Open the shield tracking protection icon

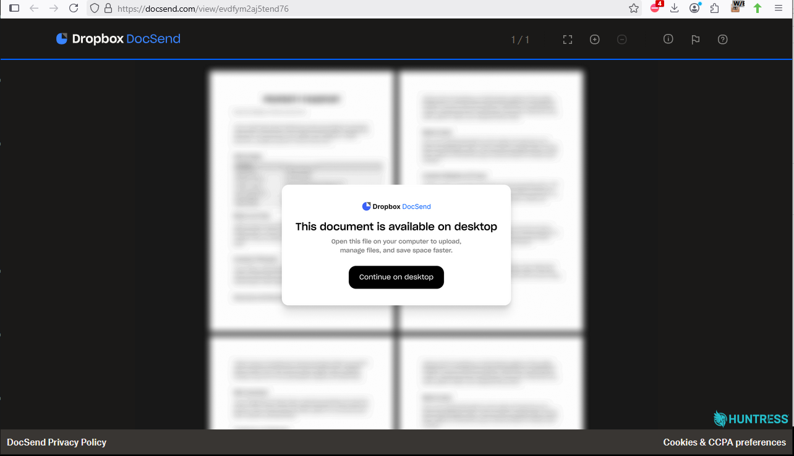[95, 9]
